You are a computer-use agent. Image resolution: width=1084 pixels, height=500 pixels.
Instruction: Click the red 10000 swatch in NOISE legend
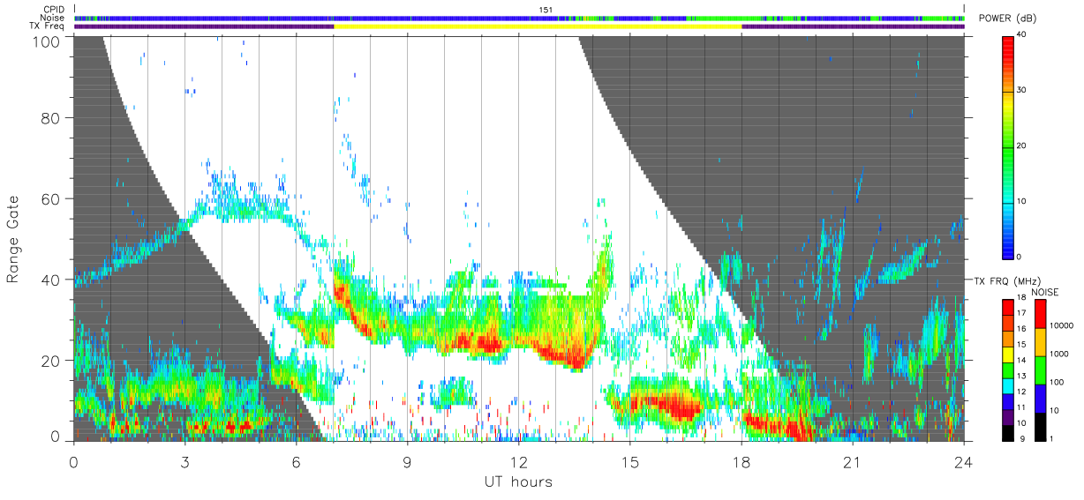click(1040, 314)
